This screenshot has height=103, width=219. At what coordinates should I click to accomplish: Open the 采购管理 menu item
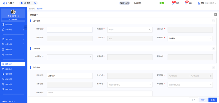point(13,49)
